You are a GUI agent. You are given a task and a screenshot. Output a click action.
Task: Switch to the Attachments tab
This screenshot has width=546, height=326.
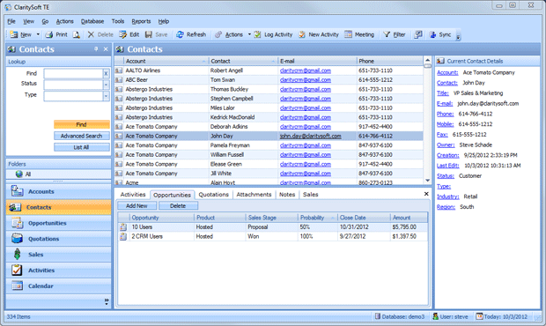[x=254, y=195]
